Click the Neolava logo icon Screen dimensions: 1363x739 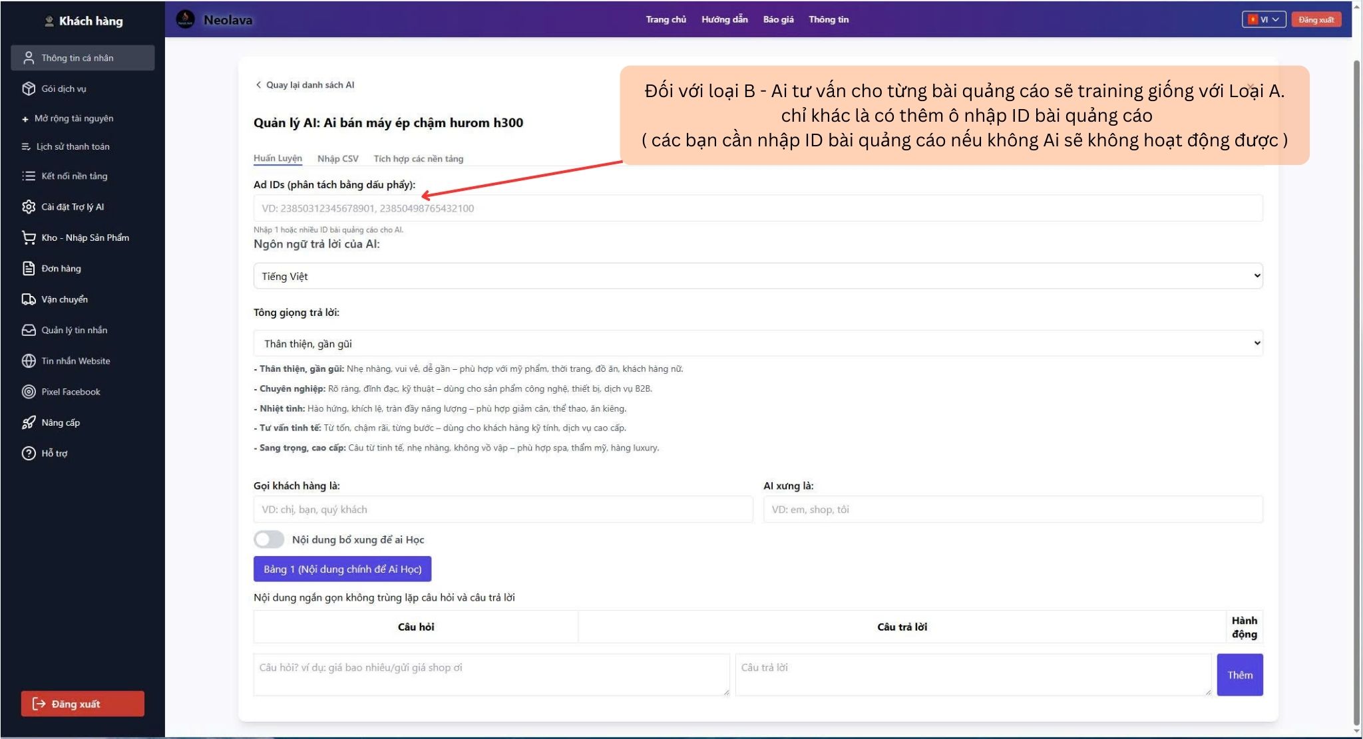pyautogui.click(x=184, y=19)
